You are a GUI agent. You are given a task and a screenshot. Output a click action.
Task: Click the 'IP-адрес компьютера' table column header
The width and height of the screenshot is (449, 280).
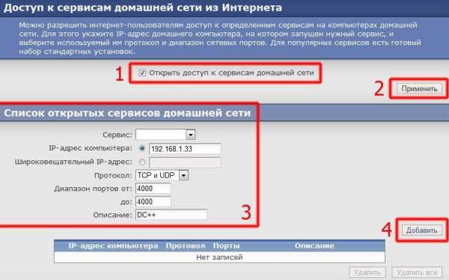point(113,246)
